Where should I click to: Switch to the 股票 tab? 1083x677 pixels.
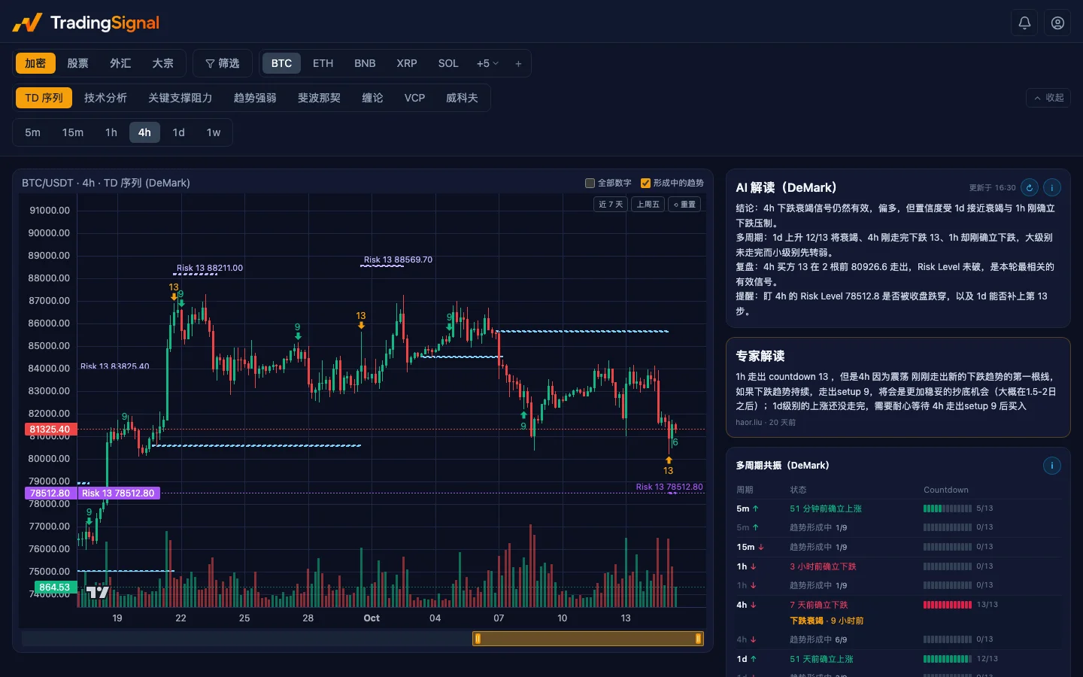click(x=77, y=63)
